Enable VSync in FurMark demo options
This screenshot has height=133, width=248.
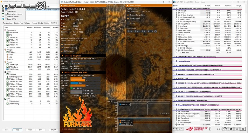pyautogui.click(x=128, y=23)
